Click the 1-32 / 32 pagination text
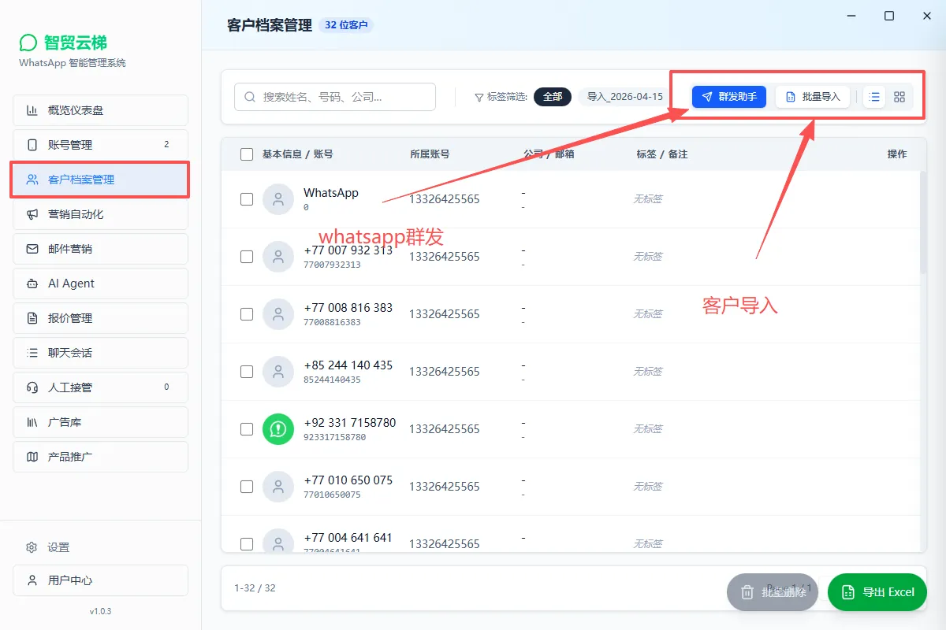This screenshot has height=630, width=946. 255,588
